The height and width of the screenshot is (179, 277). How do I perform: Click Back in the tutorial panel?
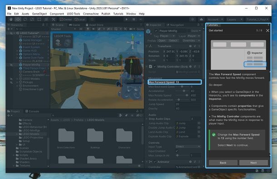coord(223,163)
